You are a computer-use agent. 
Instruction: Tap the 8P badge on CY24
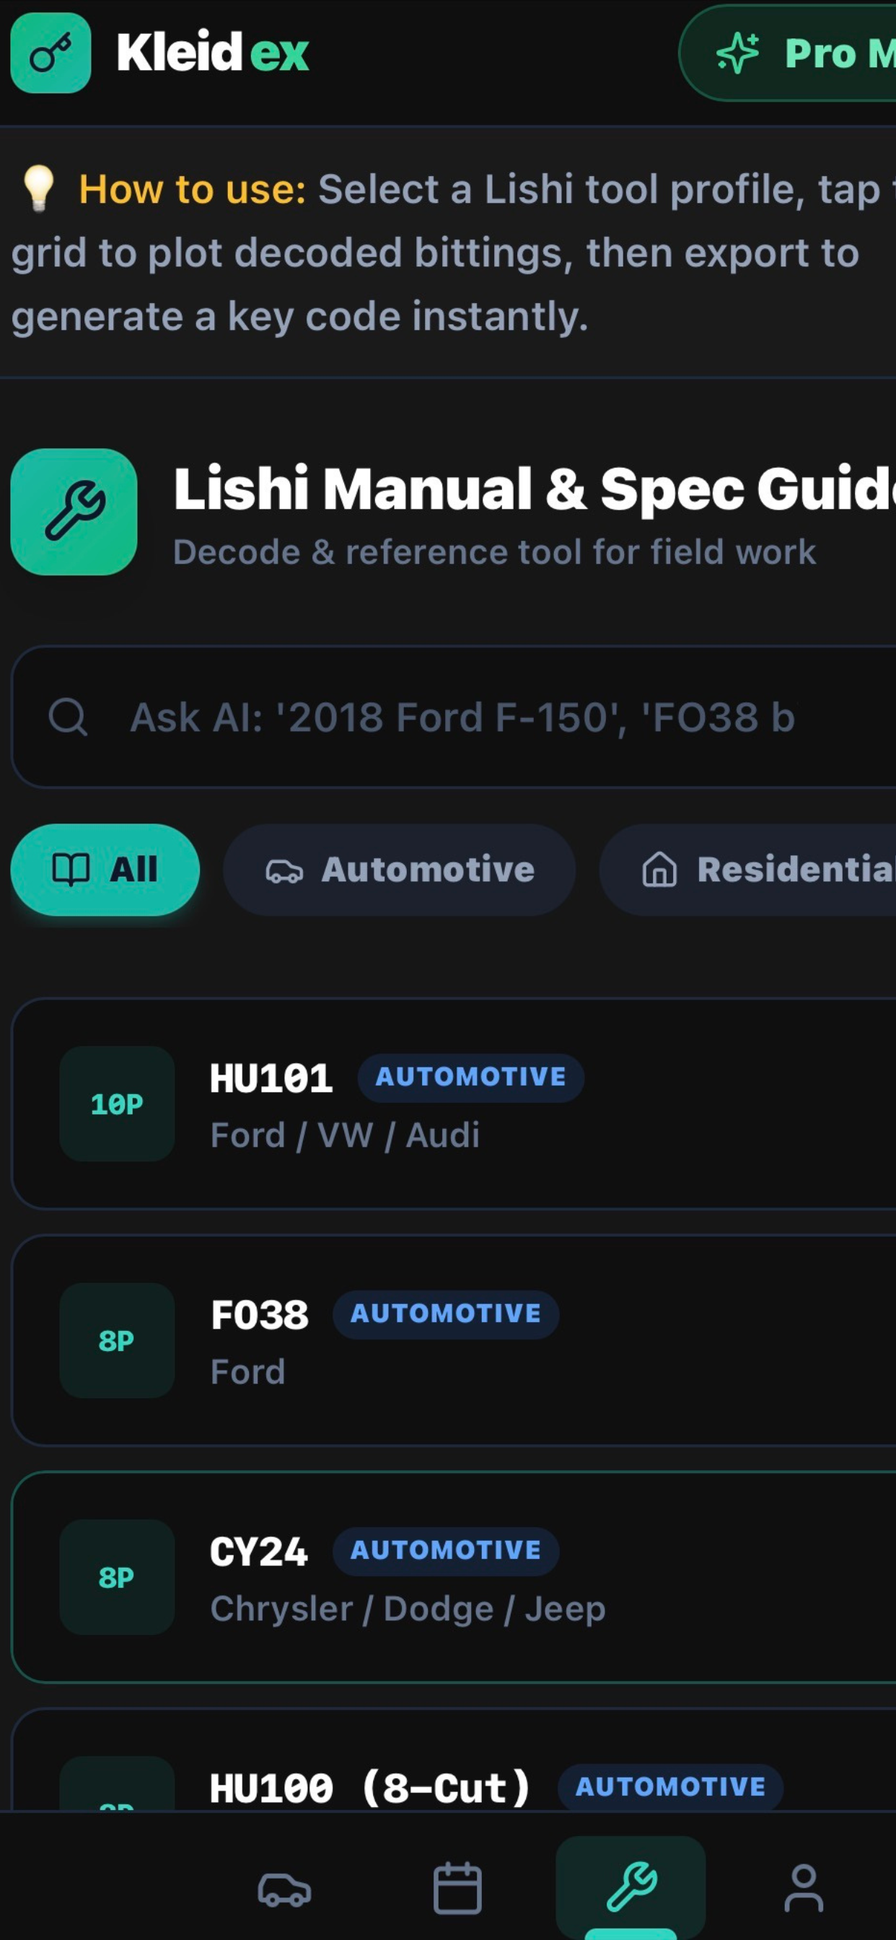pyautogui.click(x=117, y=1577)
